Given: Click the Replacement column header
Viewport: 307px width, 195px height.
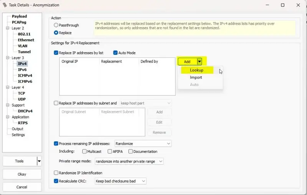Looking at the screenshot, I should tap(119, 61).
